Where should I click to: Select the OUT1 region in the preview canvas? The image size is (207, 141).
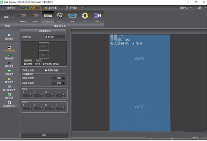[x=140, y=59]
